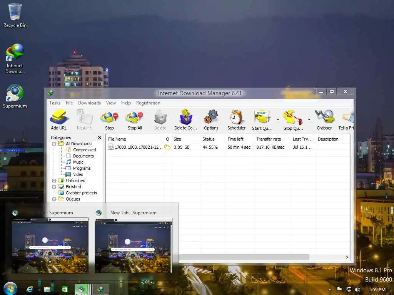Click the Tell a Friend icon
The image size is (394, 295).
(x=347, y=120)
